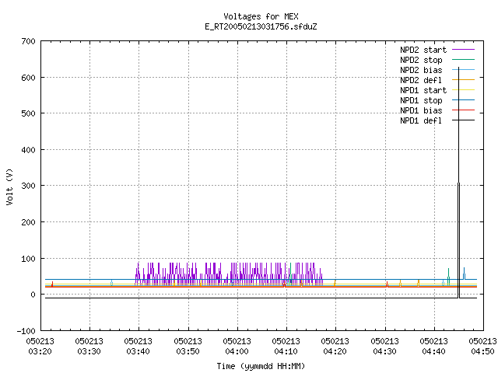Screen dimensions: 498x373
Task: Click the 03:40 time tick label
Action: (139, 352)
